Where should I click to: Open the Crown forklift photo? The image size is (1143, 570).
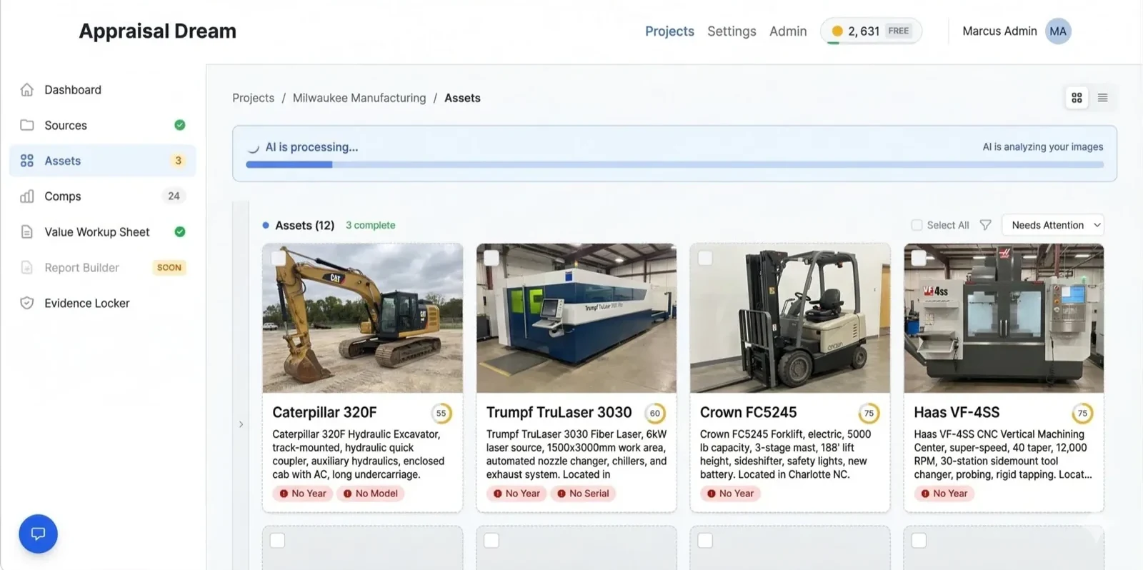790,318
